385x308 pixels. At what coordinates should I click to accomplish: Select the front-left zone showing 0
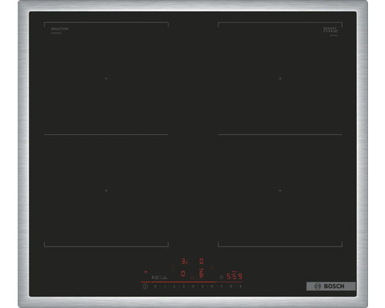pos(183,274)
